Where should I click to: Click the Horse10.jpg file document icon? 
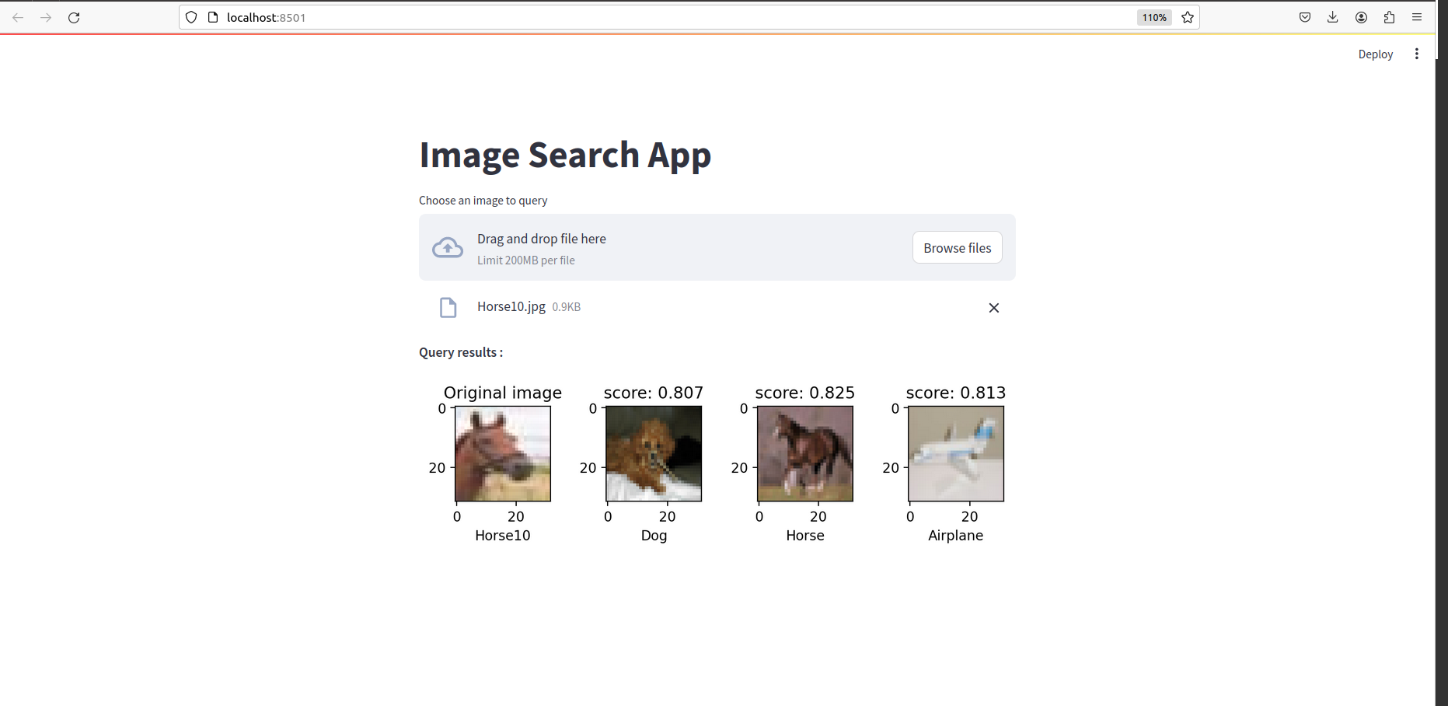448,308
